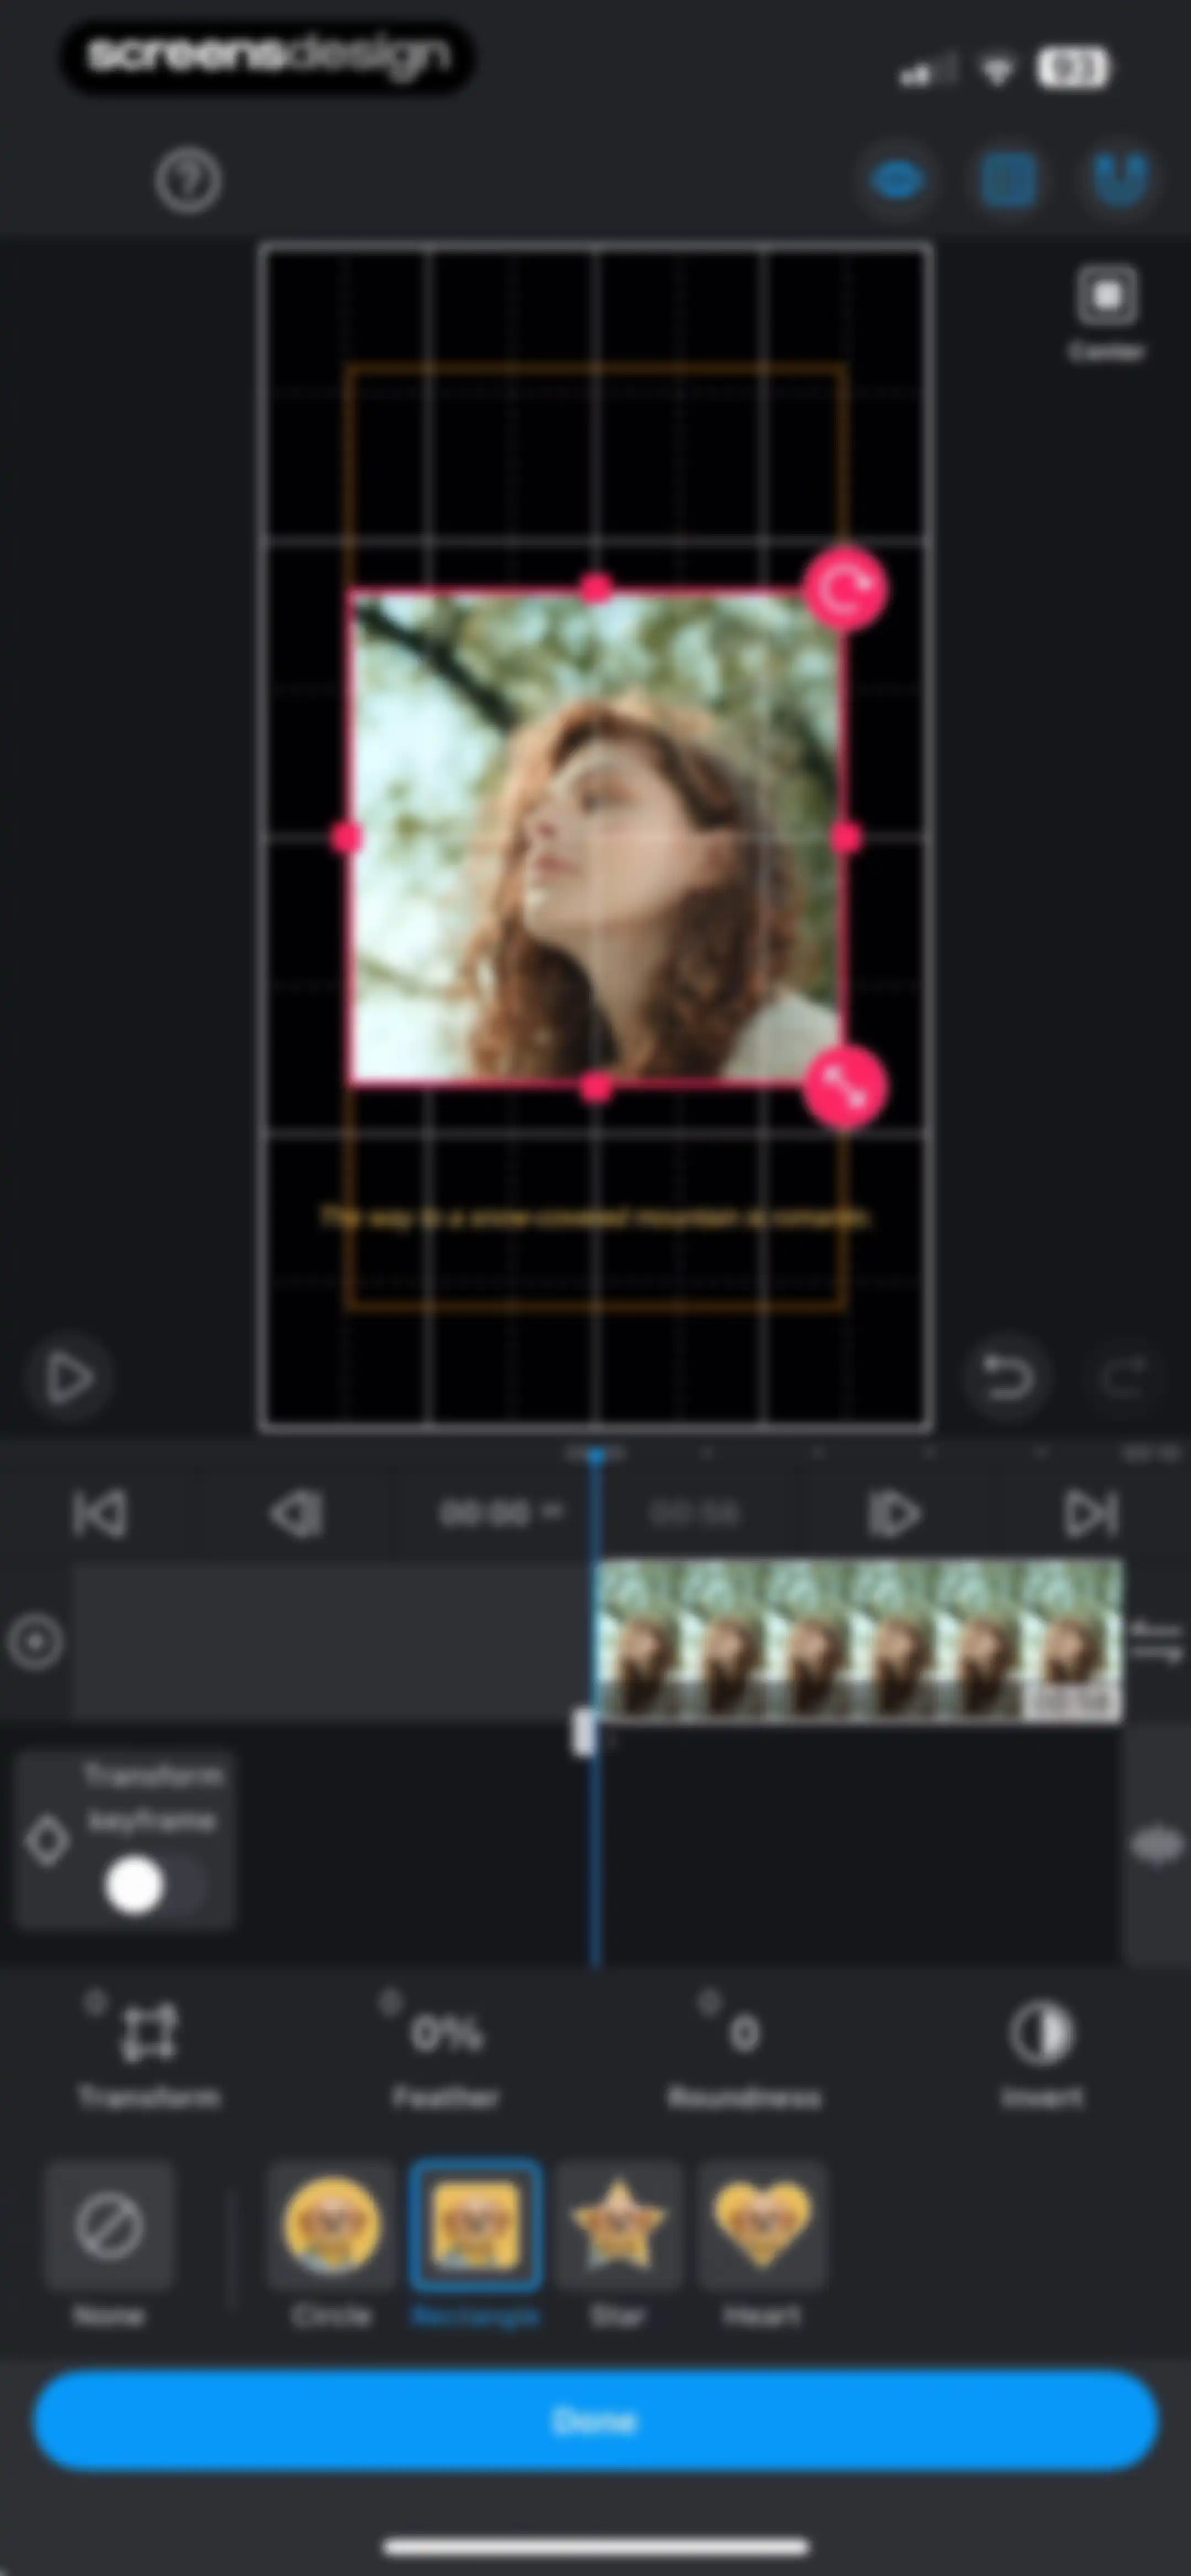Select the top edge mask handle

(x=597, y=588)
